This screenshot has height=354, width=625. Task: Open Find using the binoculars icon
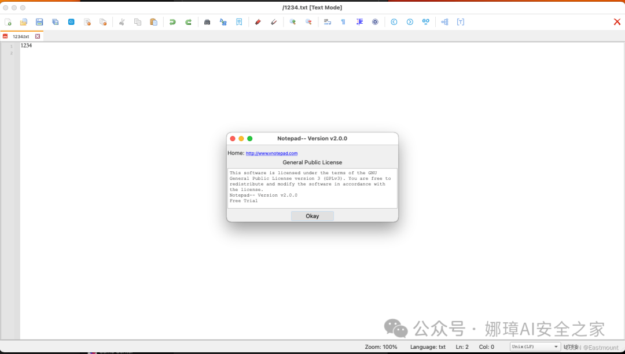(x=207, y=22)
